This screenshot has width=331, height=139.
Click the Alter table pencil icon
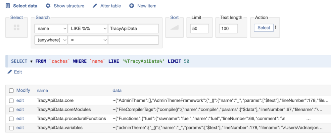[x=95, y=6]
